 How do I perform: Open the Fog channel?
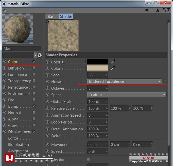click(11, 100)
